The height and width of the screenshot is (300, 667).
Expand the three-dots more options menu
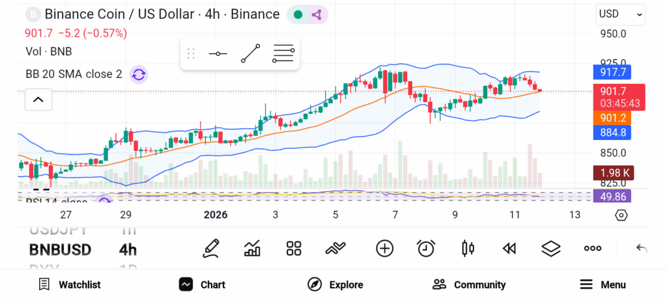click(x=592, y=248)
